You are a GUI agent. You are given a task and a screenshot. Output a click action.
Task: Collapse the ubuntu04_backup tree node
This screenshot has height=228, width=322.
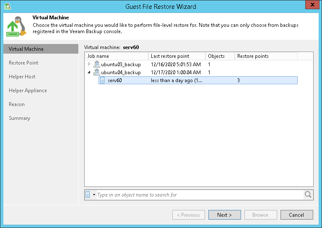tap(89, 72)
